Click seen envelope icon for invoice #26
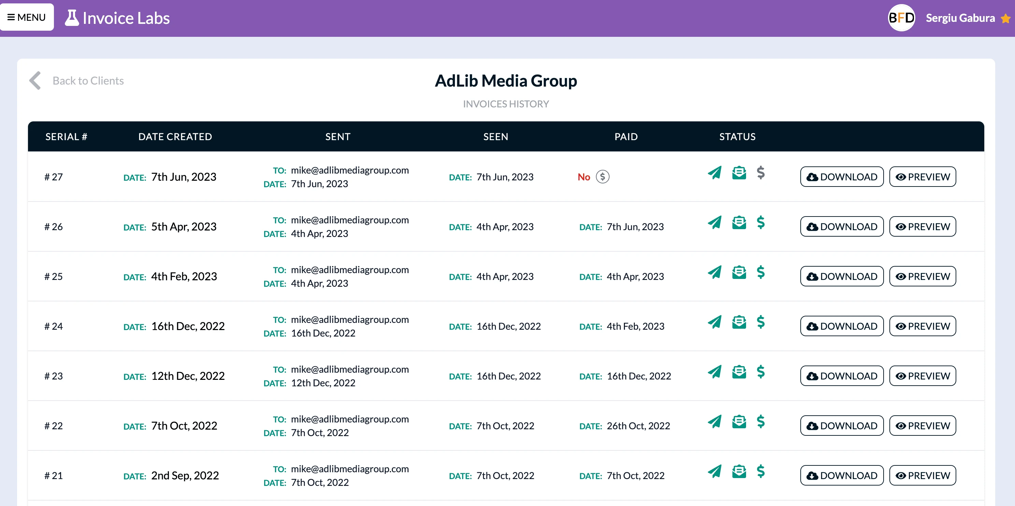Viewport: 1015px width, 506px height. (x=739, y=222)
